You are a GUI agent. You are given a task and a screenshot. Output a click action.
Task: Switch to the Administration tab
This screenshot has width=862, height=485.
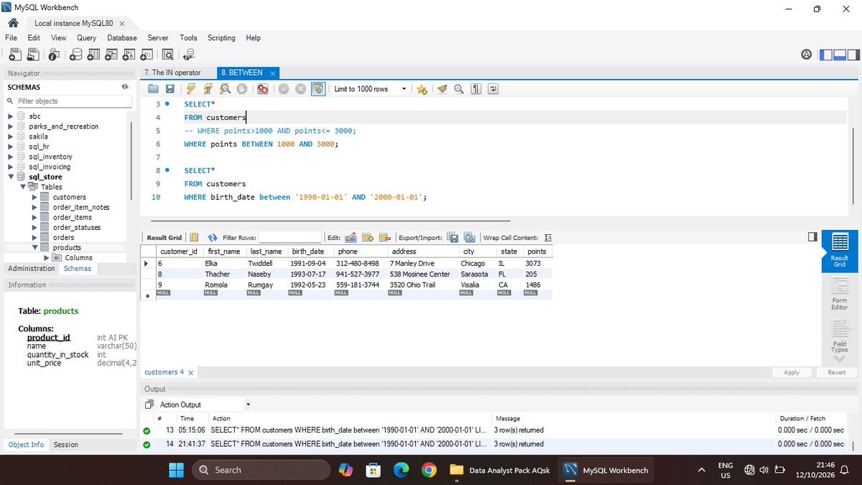[x=31, y=268]
